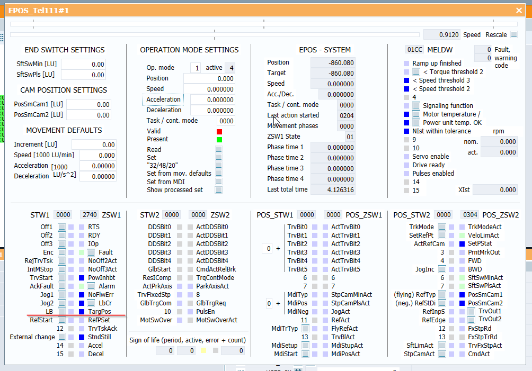This screenshot has height=371, width=532.
Task: Enable Set from MDI checkbox
Action: pos(219,182)
